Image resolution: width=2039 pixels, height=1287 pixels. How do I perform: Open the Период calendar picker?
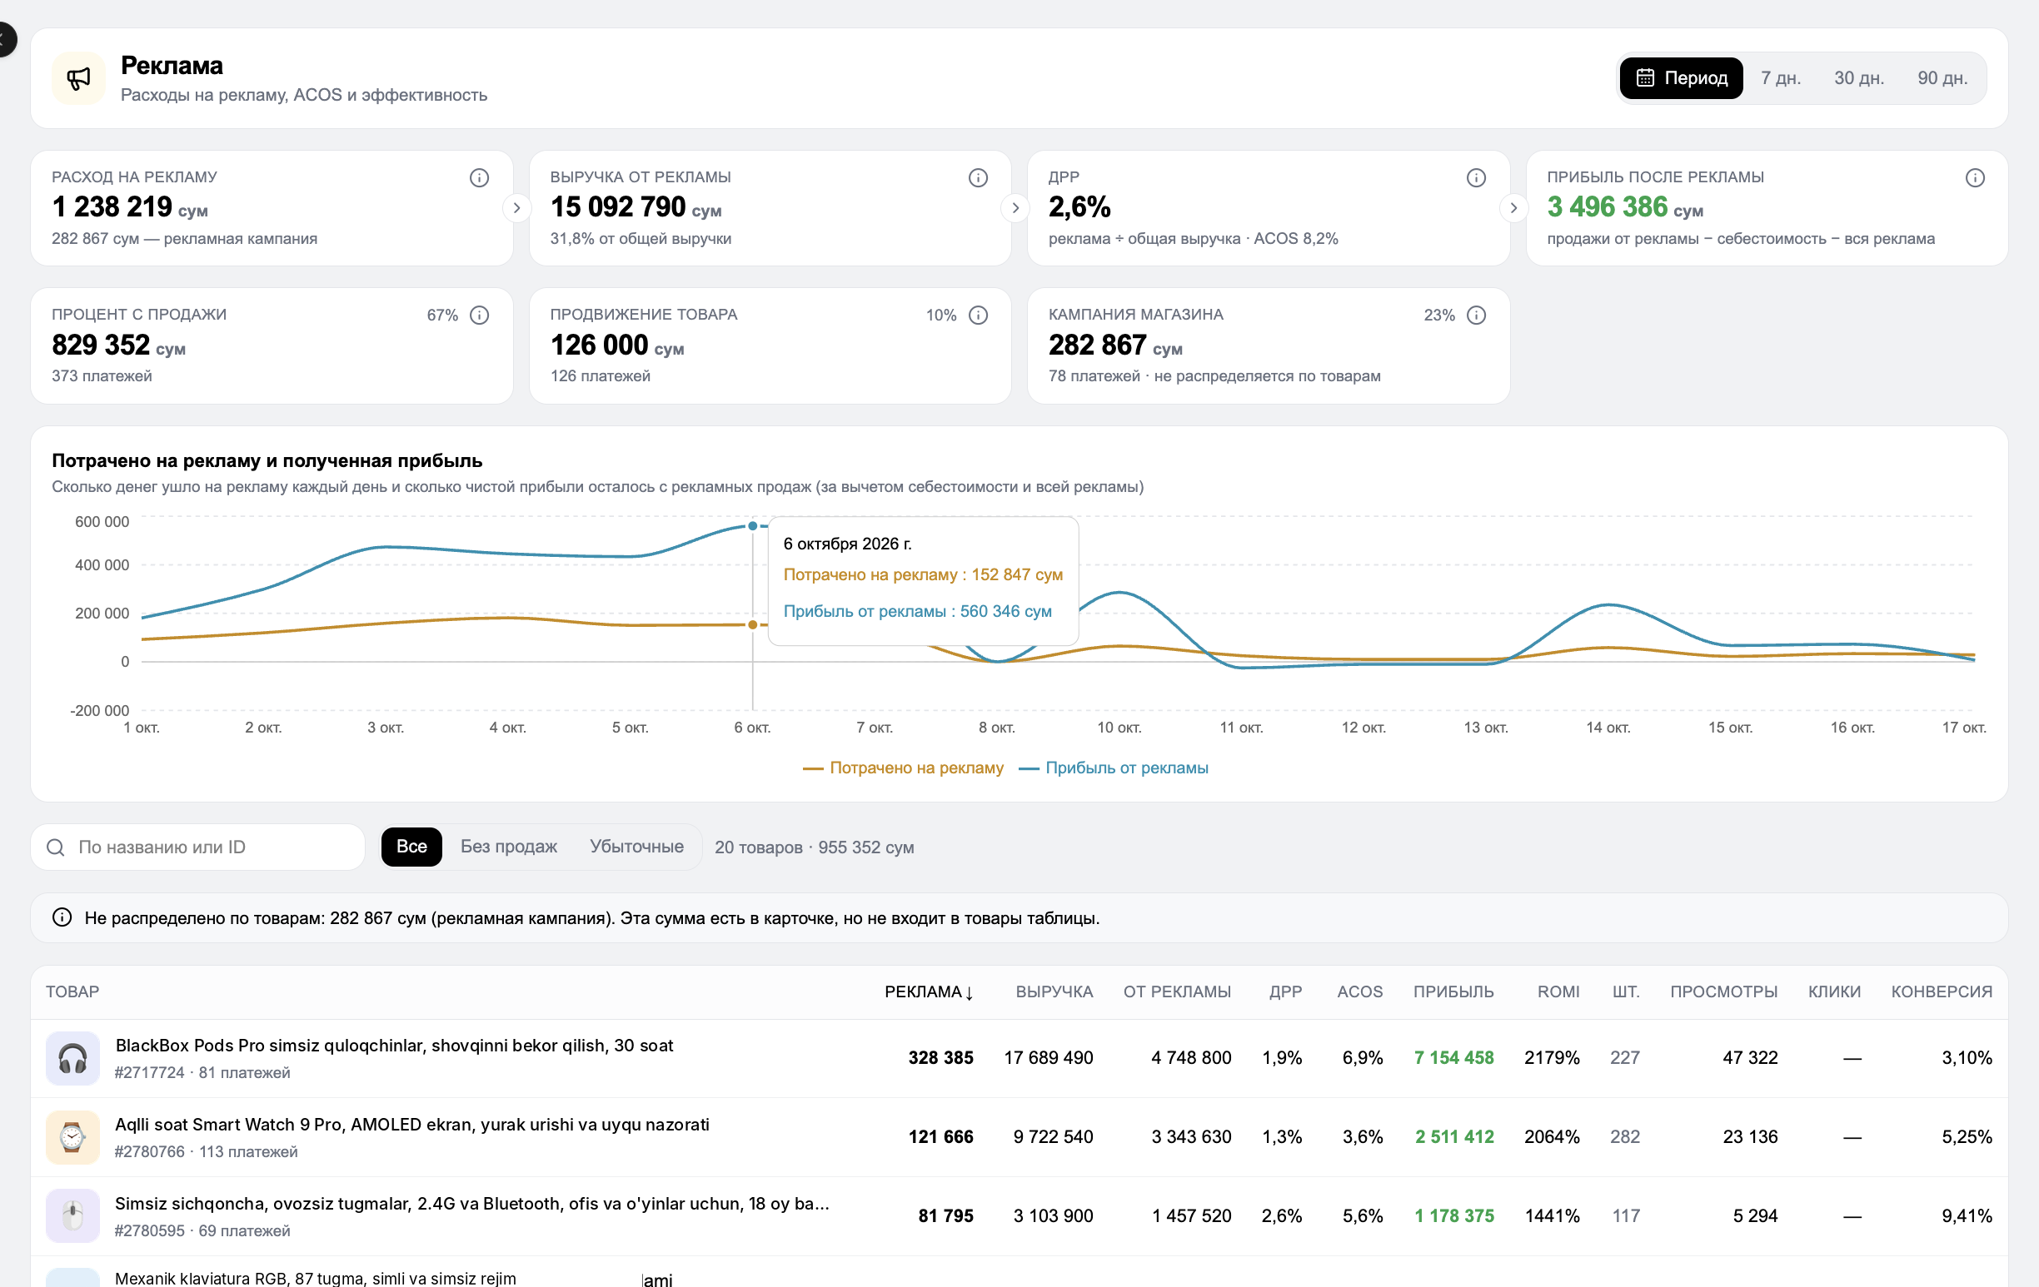coord(1681,78)
